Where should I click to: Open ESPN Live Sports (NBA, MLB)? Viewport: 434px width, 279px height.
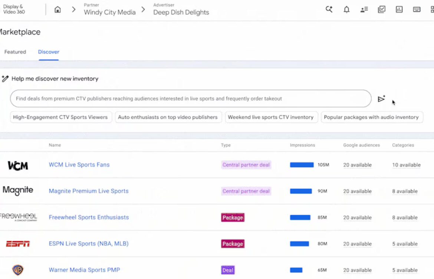point(89,244)
